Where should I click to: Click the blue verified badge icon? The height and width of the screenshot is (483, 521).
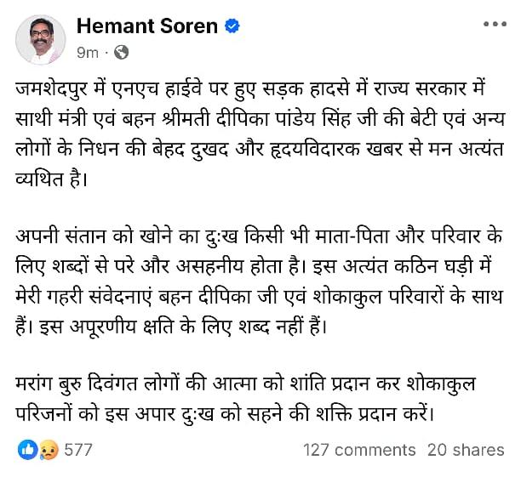232,26
